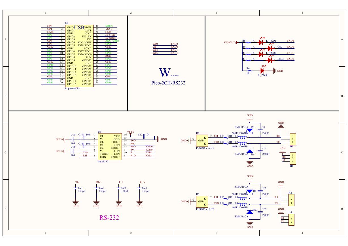Click the Pico-2CH-RS232 title text
This screenshot has height=246, width=348.
(168, 83)
